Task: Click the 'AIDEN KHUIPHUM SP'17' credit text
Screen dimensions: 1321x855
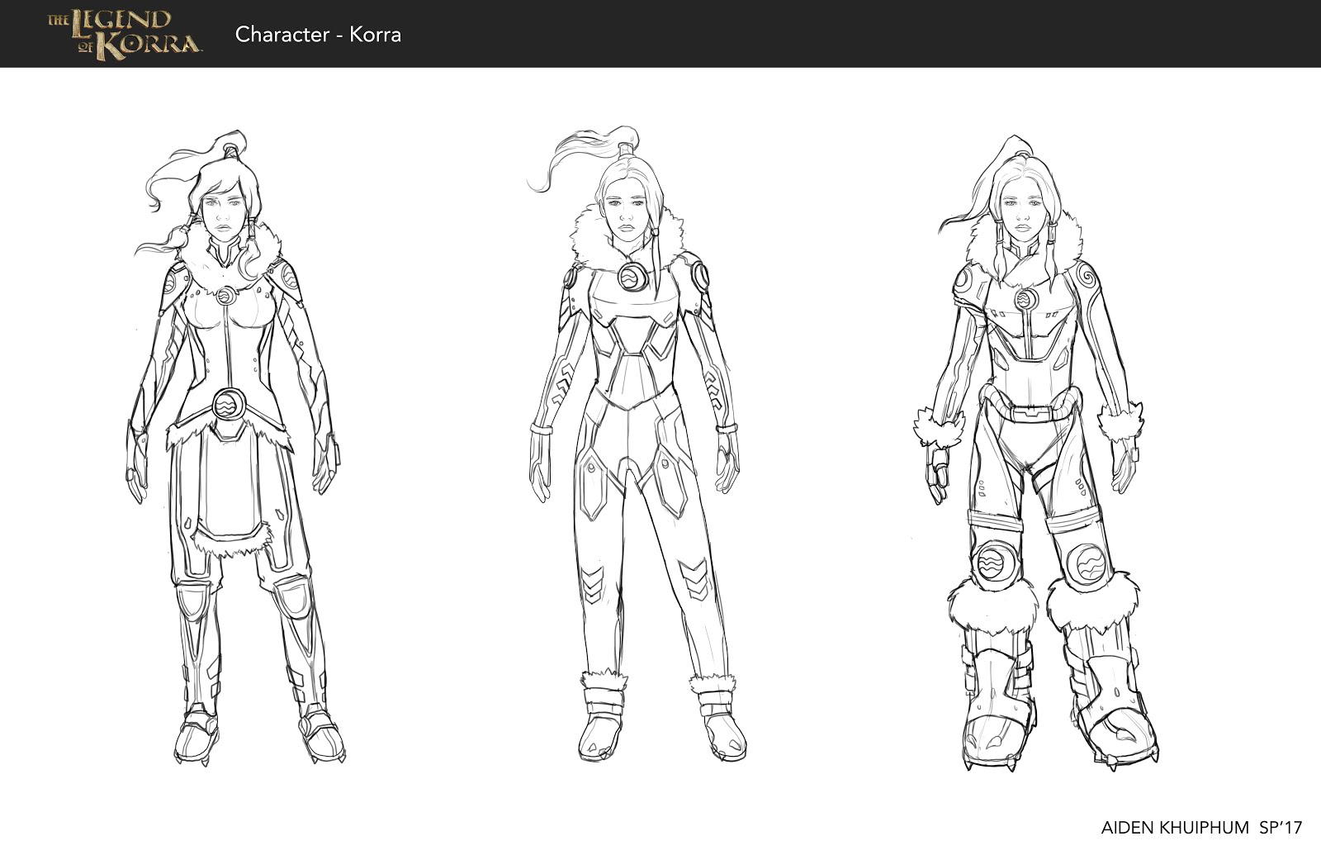Action: [1201, 827]
